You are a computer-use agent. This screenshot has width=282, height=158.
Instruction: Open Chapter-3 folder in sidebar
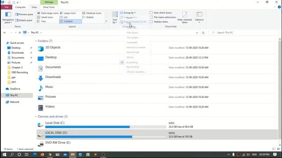pyautogui.click(x=17, y=68)
